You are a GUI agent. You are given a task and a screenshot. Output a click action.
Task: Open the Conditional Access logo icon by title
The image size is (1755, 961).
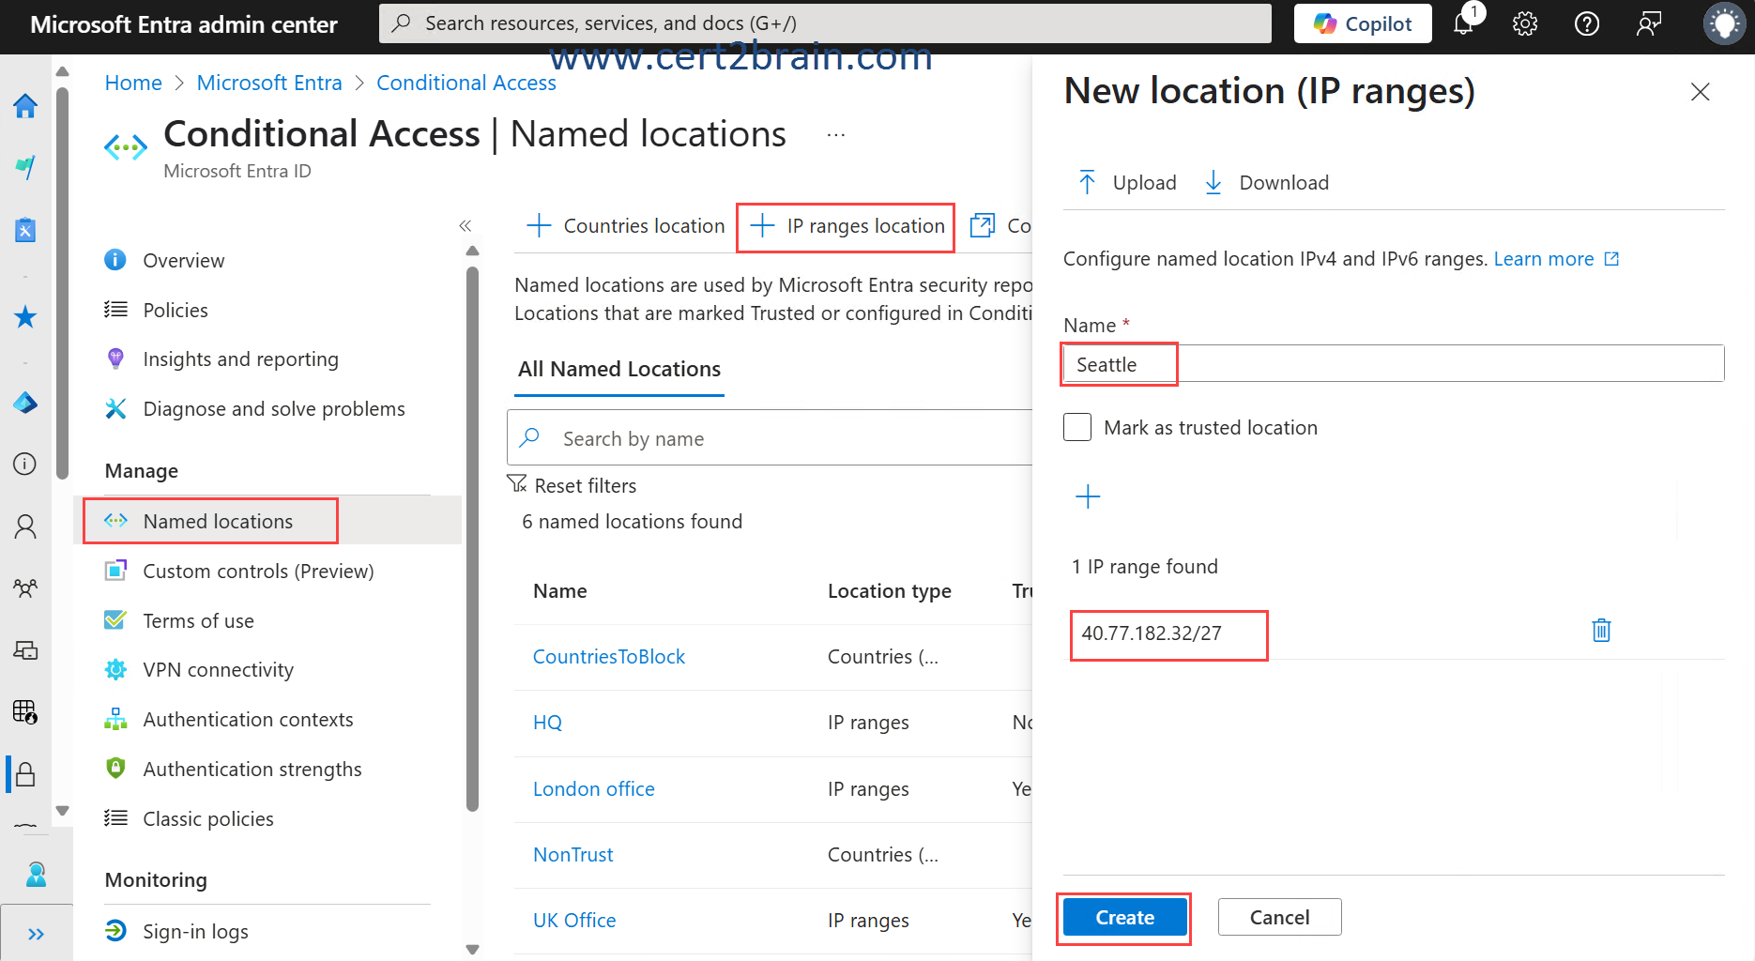[126, 147]
